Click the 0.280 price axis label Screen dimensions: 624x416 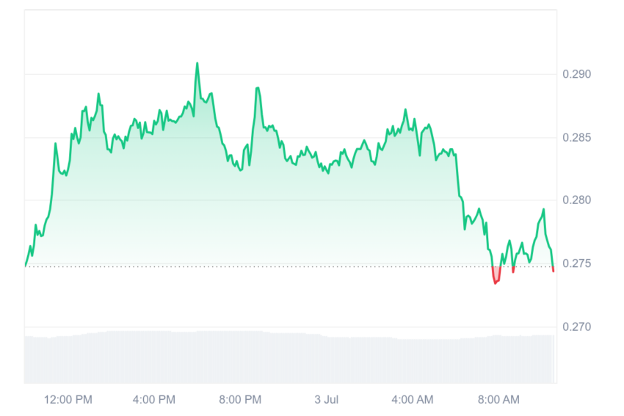[x=576, y=200]
